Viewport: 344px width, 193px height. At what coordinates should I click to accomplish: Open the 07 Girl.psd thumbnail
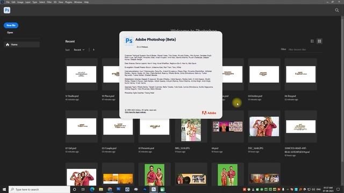coord(81,127)
